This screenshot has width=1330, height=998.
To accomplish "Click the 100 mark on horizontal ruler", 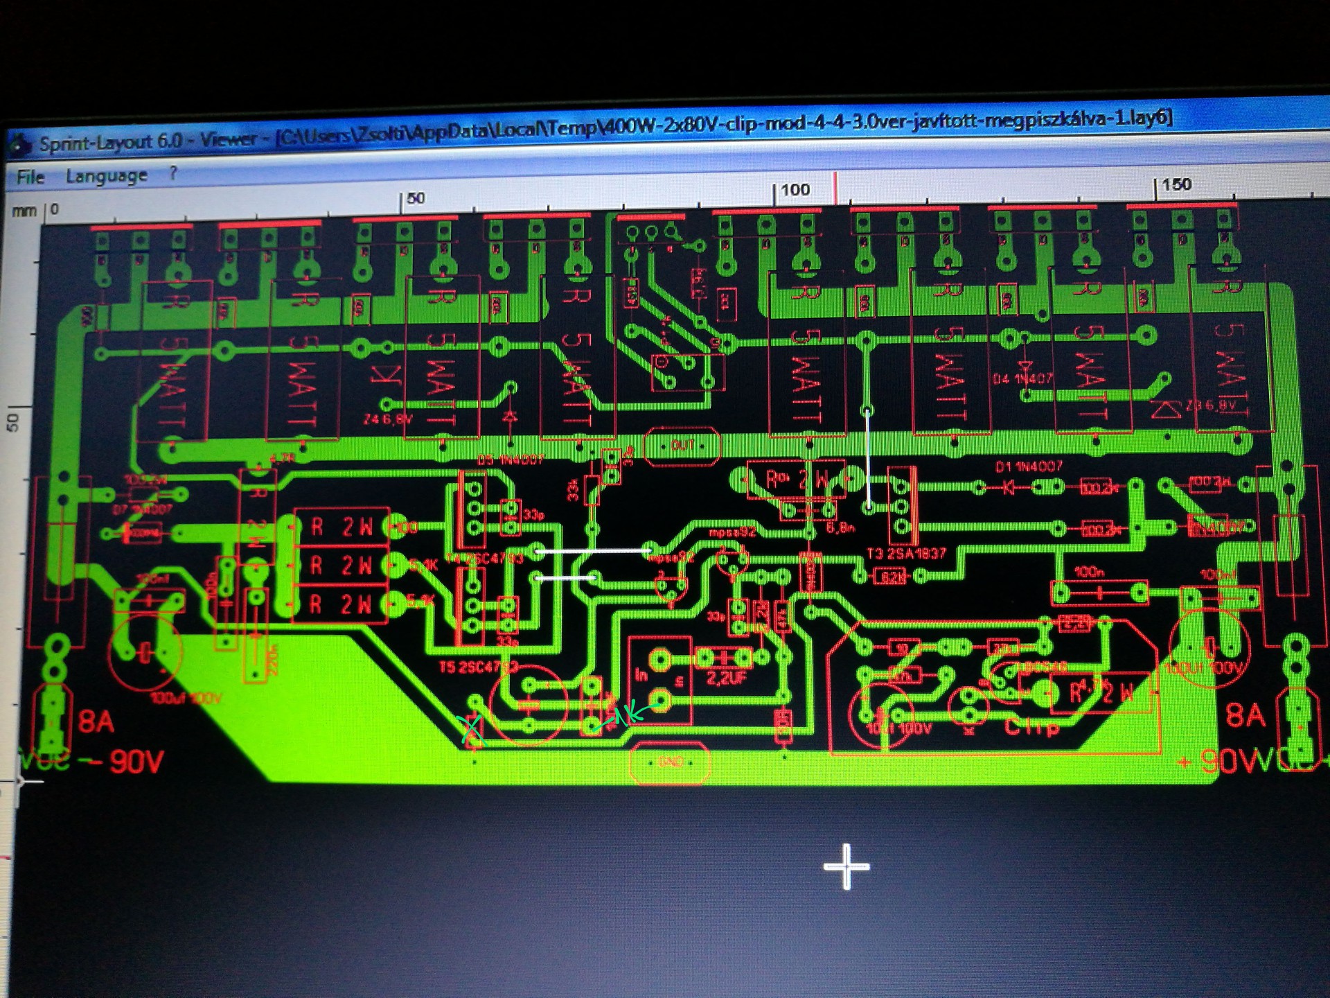I will (795, 190).
